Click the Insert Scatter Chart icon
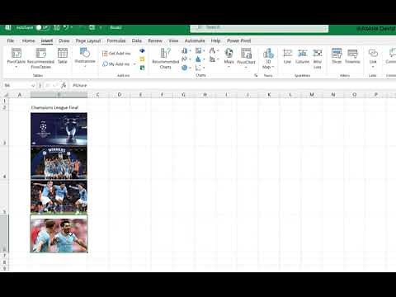This screenshot has width=396, height=297. click(x=199, y=68)
